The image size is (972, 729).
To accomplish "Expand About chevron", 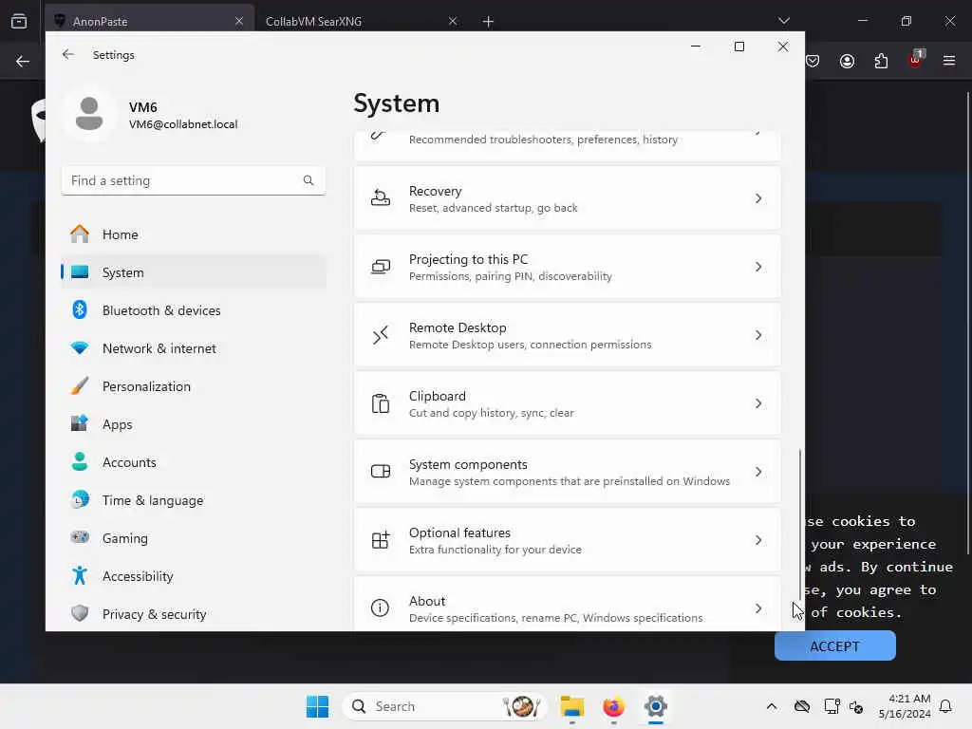I will tap(758, 608).
